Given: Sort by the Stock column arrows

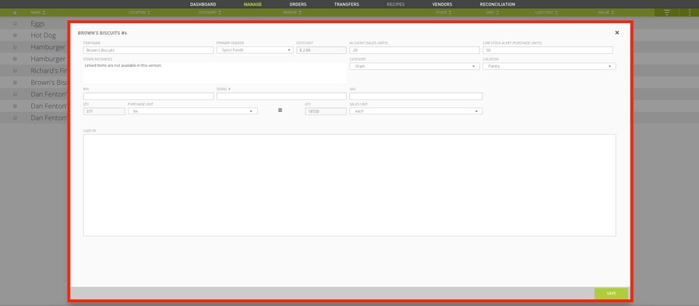Looking at the screenshot, I should pos(450,12).
